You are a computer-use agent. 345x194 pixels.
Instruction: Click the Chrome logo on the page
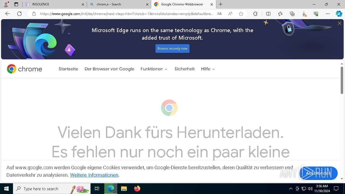click(25, 69)
